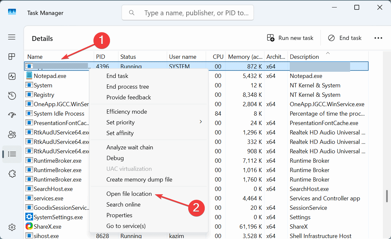Viewport: 391px width, 239px height.
Task: Choose Open file location menu item
Action: (129, 194)
